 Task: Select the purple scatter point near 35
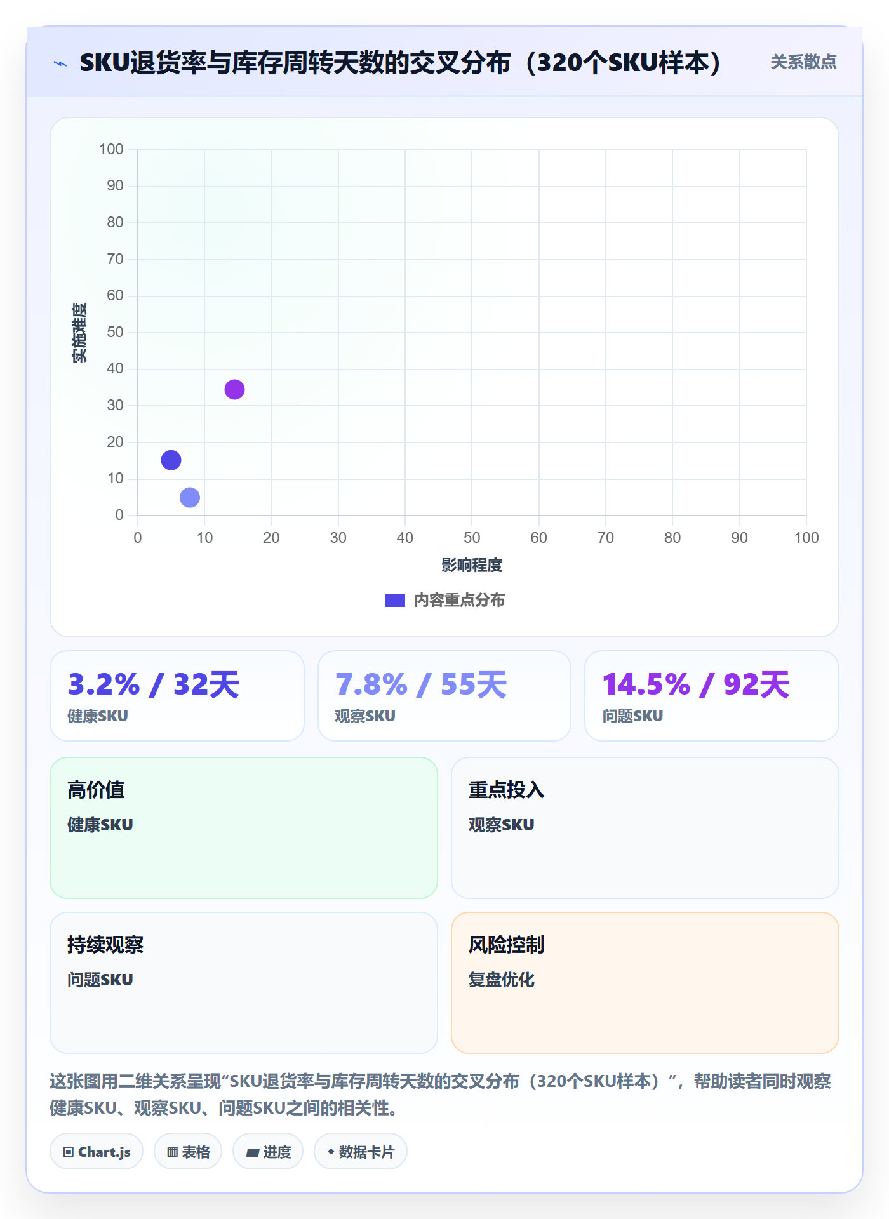coord(234,389)
